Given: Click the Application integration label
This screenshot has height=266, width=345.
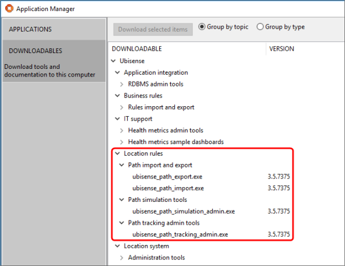Looking at the screenshot, I should click(x=156, y=72).
